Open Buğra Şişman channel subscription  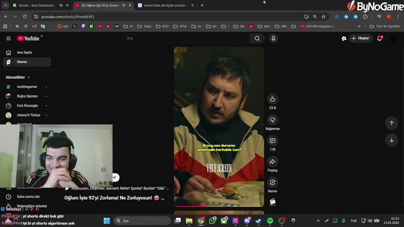click(27, 96)
